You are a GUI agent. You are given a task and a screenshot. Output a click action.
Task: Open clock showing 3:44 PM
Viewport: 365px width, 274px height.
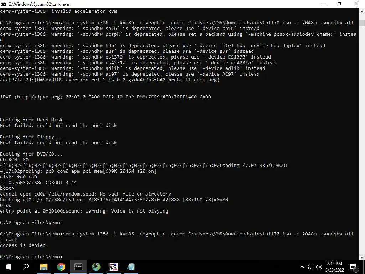(334, 267)
